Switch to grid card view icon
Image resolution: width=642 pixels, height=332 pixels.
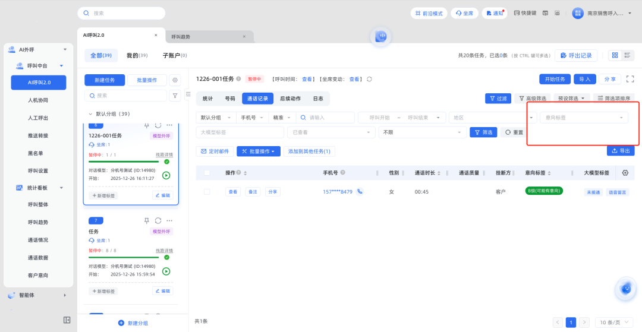[615, 55]
